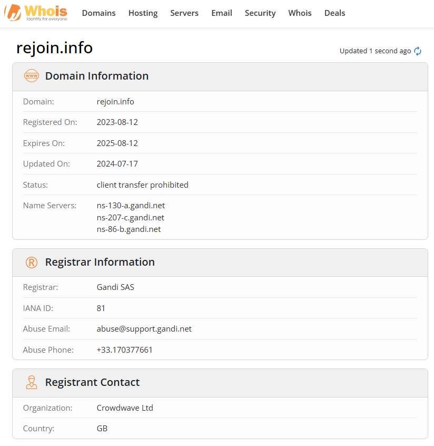Screen dimensions: 434x446
Task: Click the 'Updated On:' label
Action: coord(46,164)
